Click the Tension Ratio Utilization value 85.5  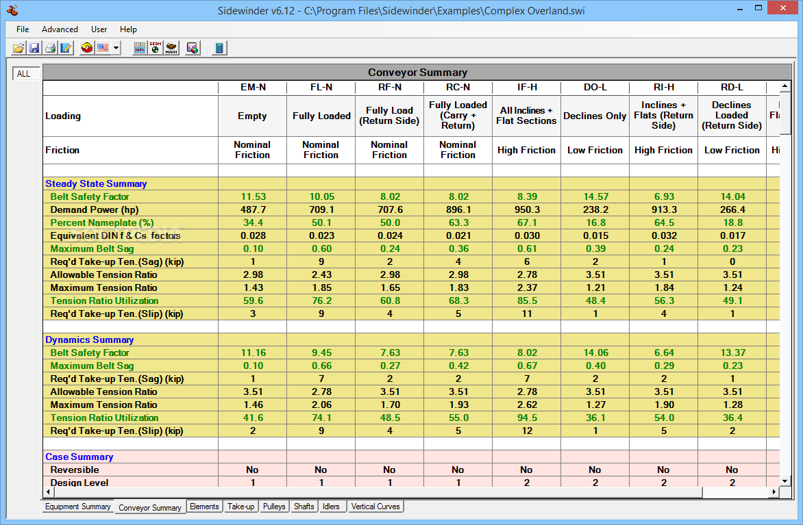[527, 301]
